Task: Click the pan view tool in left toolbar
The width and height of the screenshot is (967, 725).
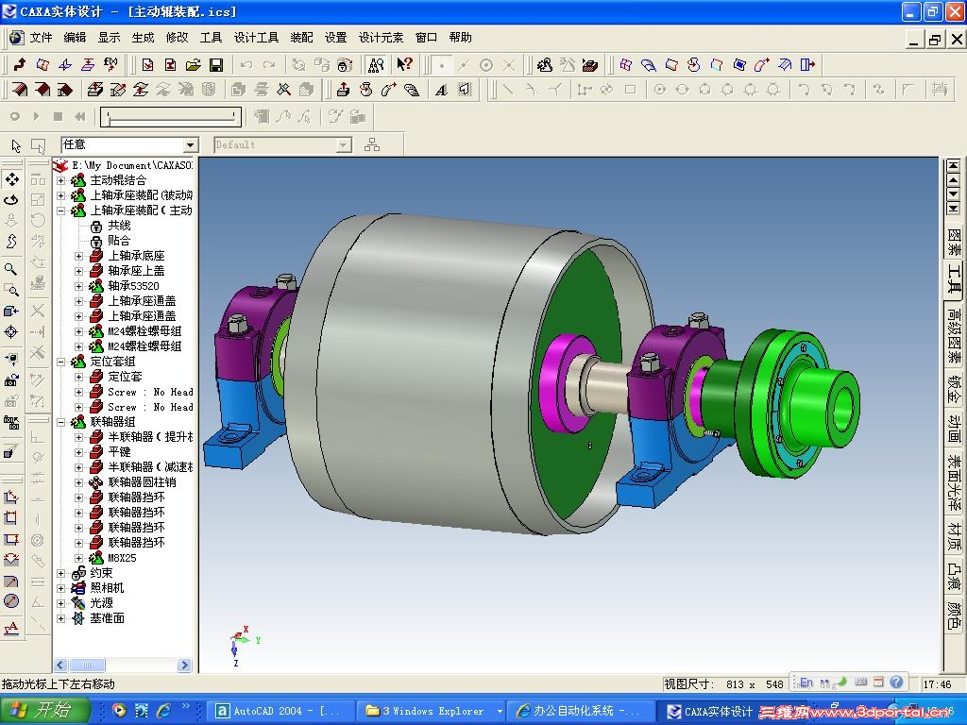Action: click(x=11, y=180)
